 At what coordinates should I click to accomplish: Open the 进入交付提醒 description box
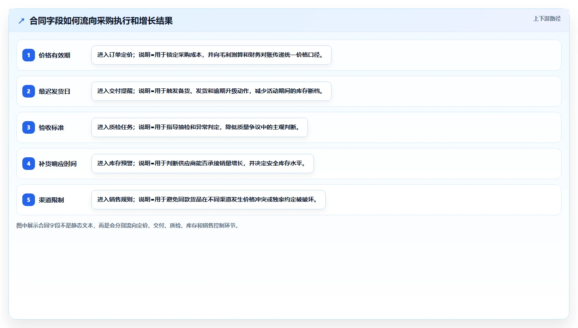[x=211, y=91]
